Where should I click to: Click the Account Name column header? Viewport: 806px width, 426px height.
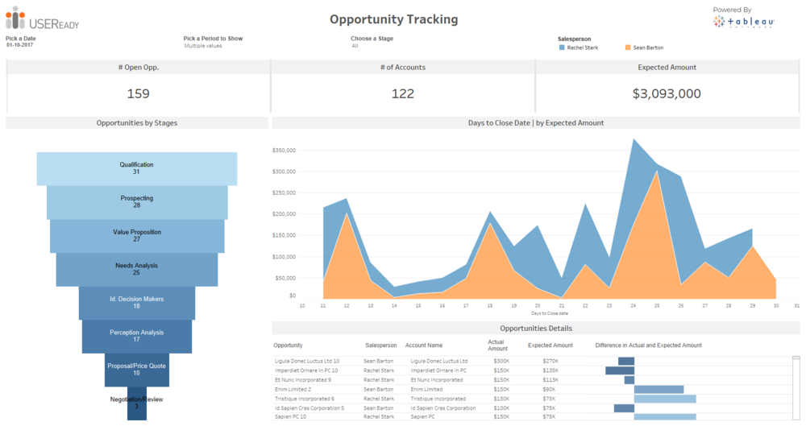click(x=424, y=345)
